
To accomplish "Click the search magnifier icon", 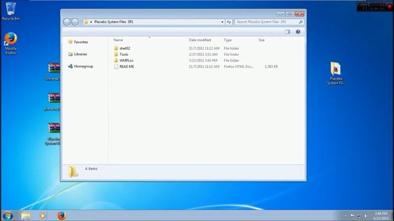I will pos(300,22).
